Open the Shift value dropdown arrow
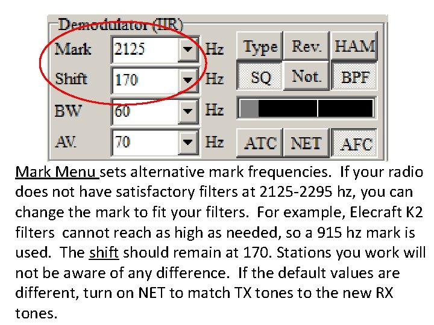Screen dimensions: 434x325 188,80
